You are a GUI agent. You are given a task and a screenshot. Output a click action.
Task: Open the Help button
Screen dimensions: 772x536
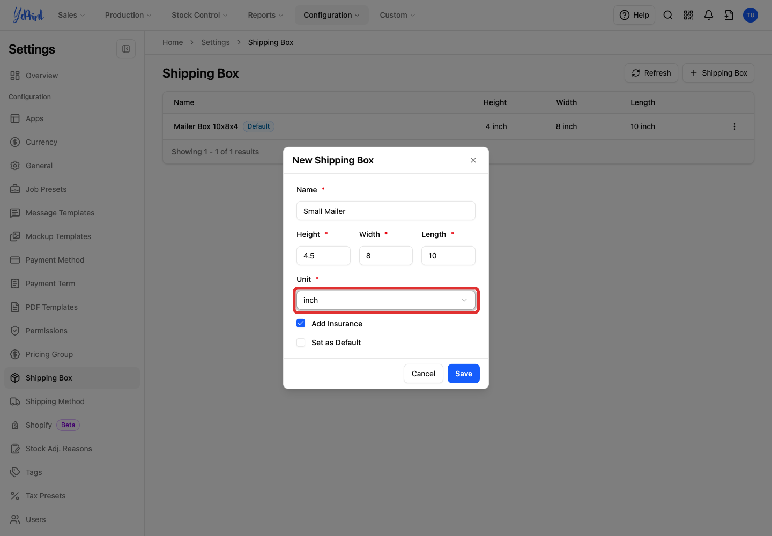point(634,15)
